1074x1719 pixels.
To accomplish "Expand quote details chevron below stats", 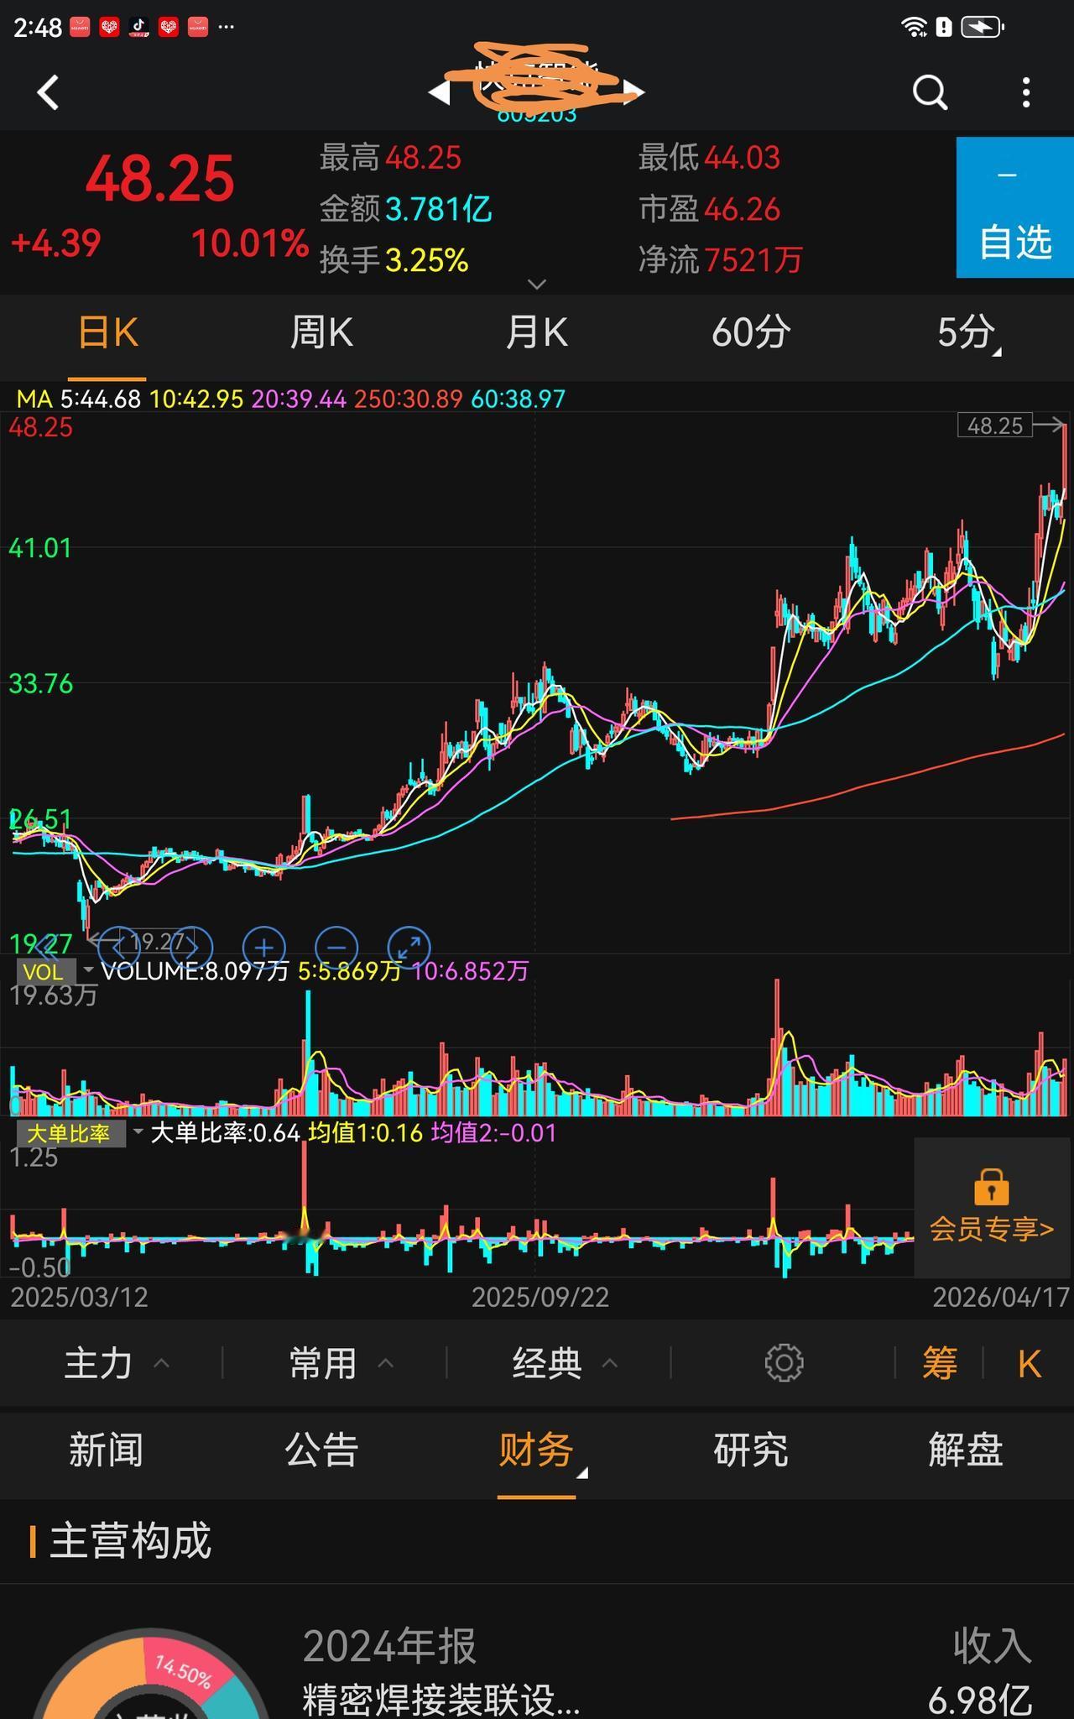I will [x=537, y=285].
